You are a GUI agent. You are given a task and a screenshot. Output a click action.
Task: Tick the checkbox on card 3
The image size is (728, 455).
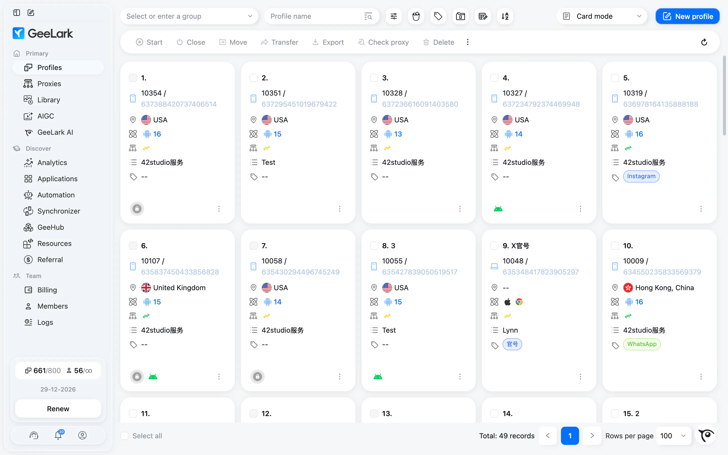[x=374, y=78]
